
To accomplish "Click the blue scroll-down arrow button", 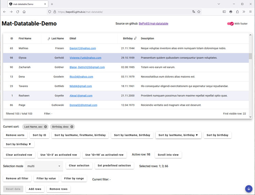I will point(249,189).
